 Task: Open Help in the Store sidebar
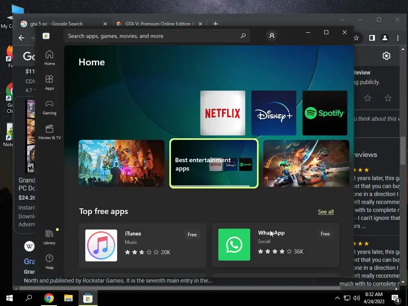point(49,262)
